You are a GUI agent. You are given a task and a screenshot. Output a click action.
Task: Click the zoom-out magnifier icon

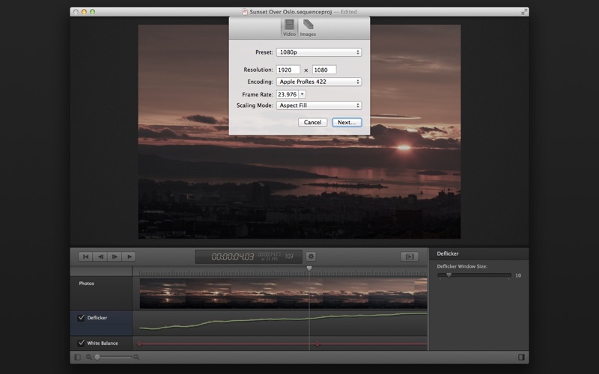pos(89,358)
